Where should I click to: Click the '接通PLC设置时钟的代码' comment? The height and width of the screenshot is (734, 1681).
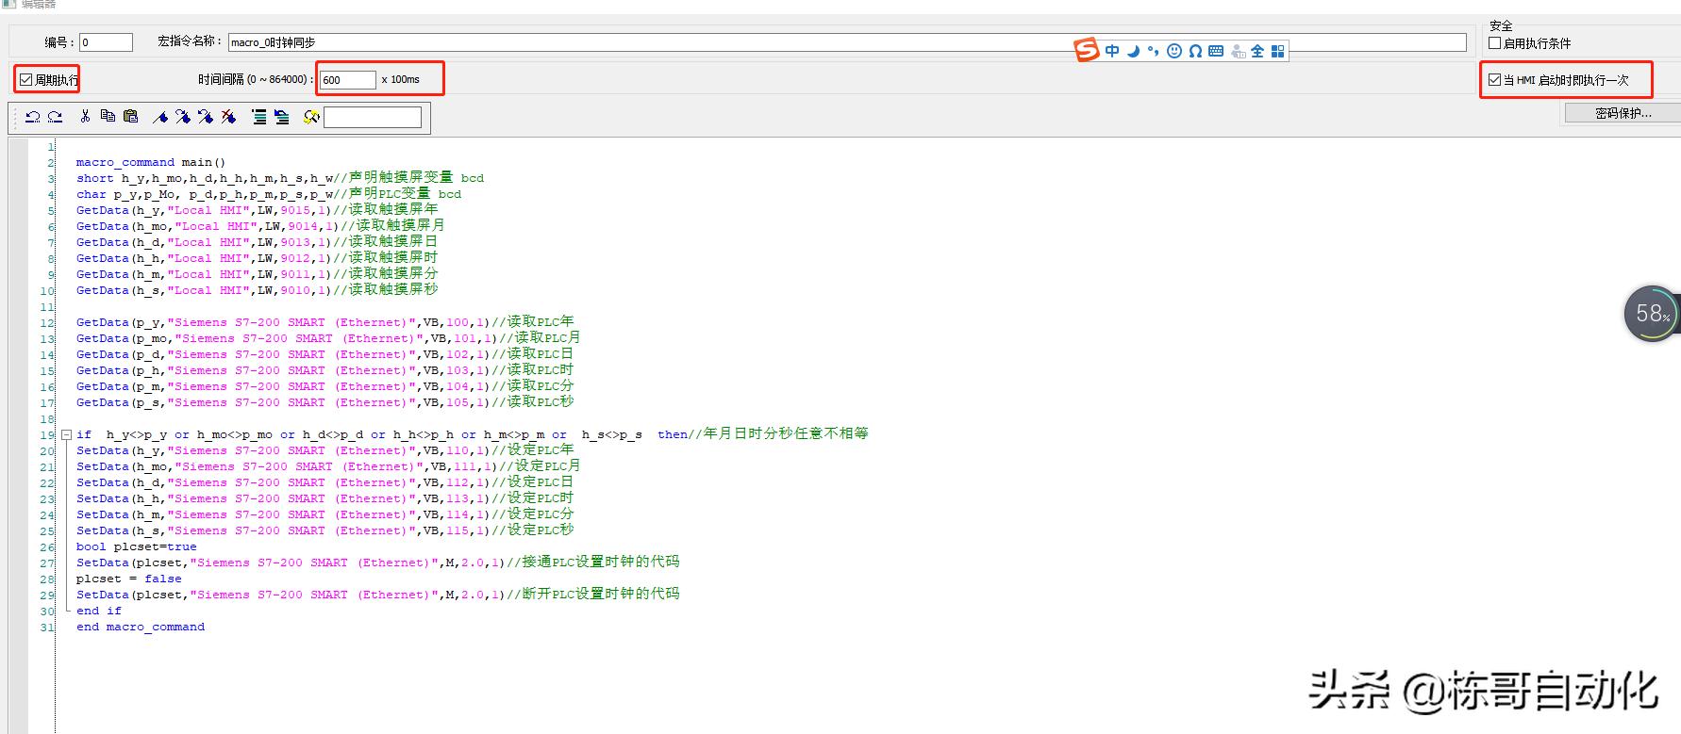point(600,562)
